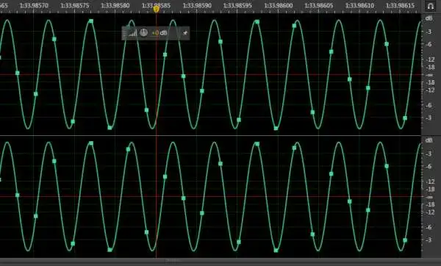Select the yellow playhead marker

tap(156, 9)
